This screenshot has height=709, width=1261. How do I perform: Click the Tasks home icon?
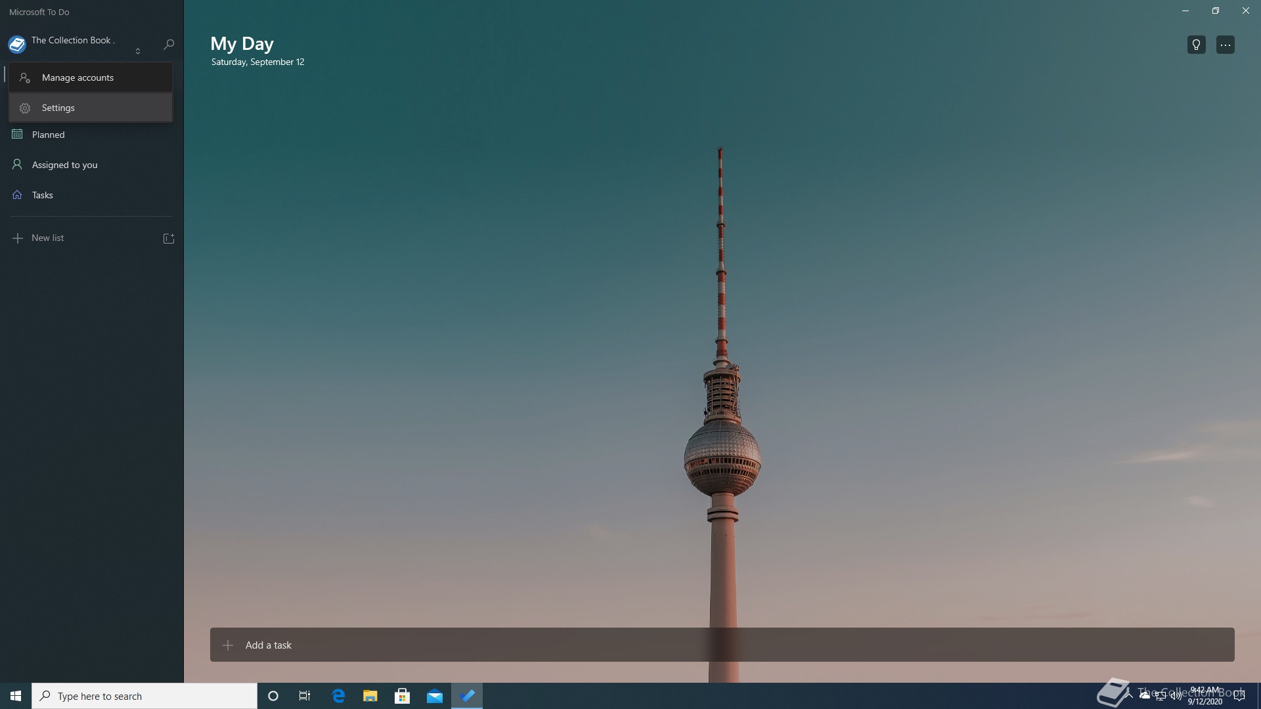pyautogui.click(x=17, y=195)
